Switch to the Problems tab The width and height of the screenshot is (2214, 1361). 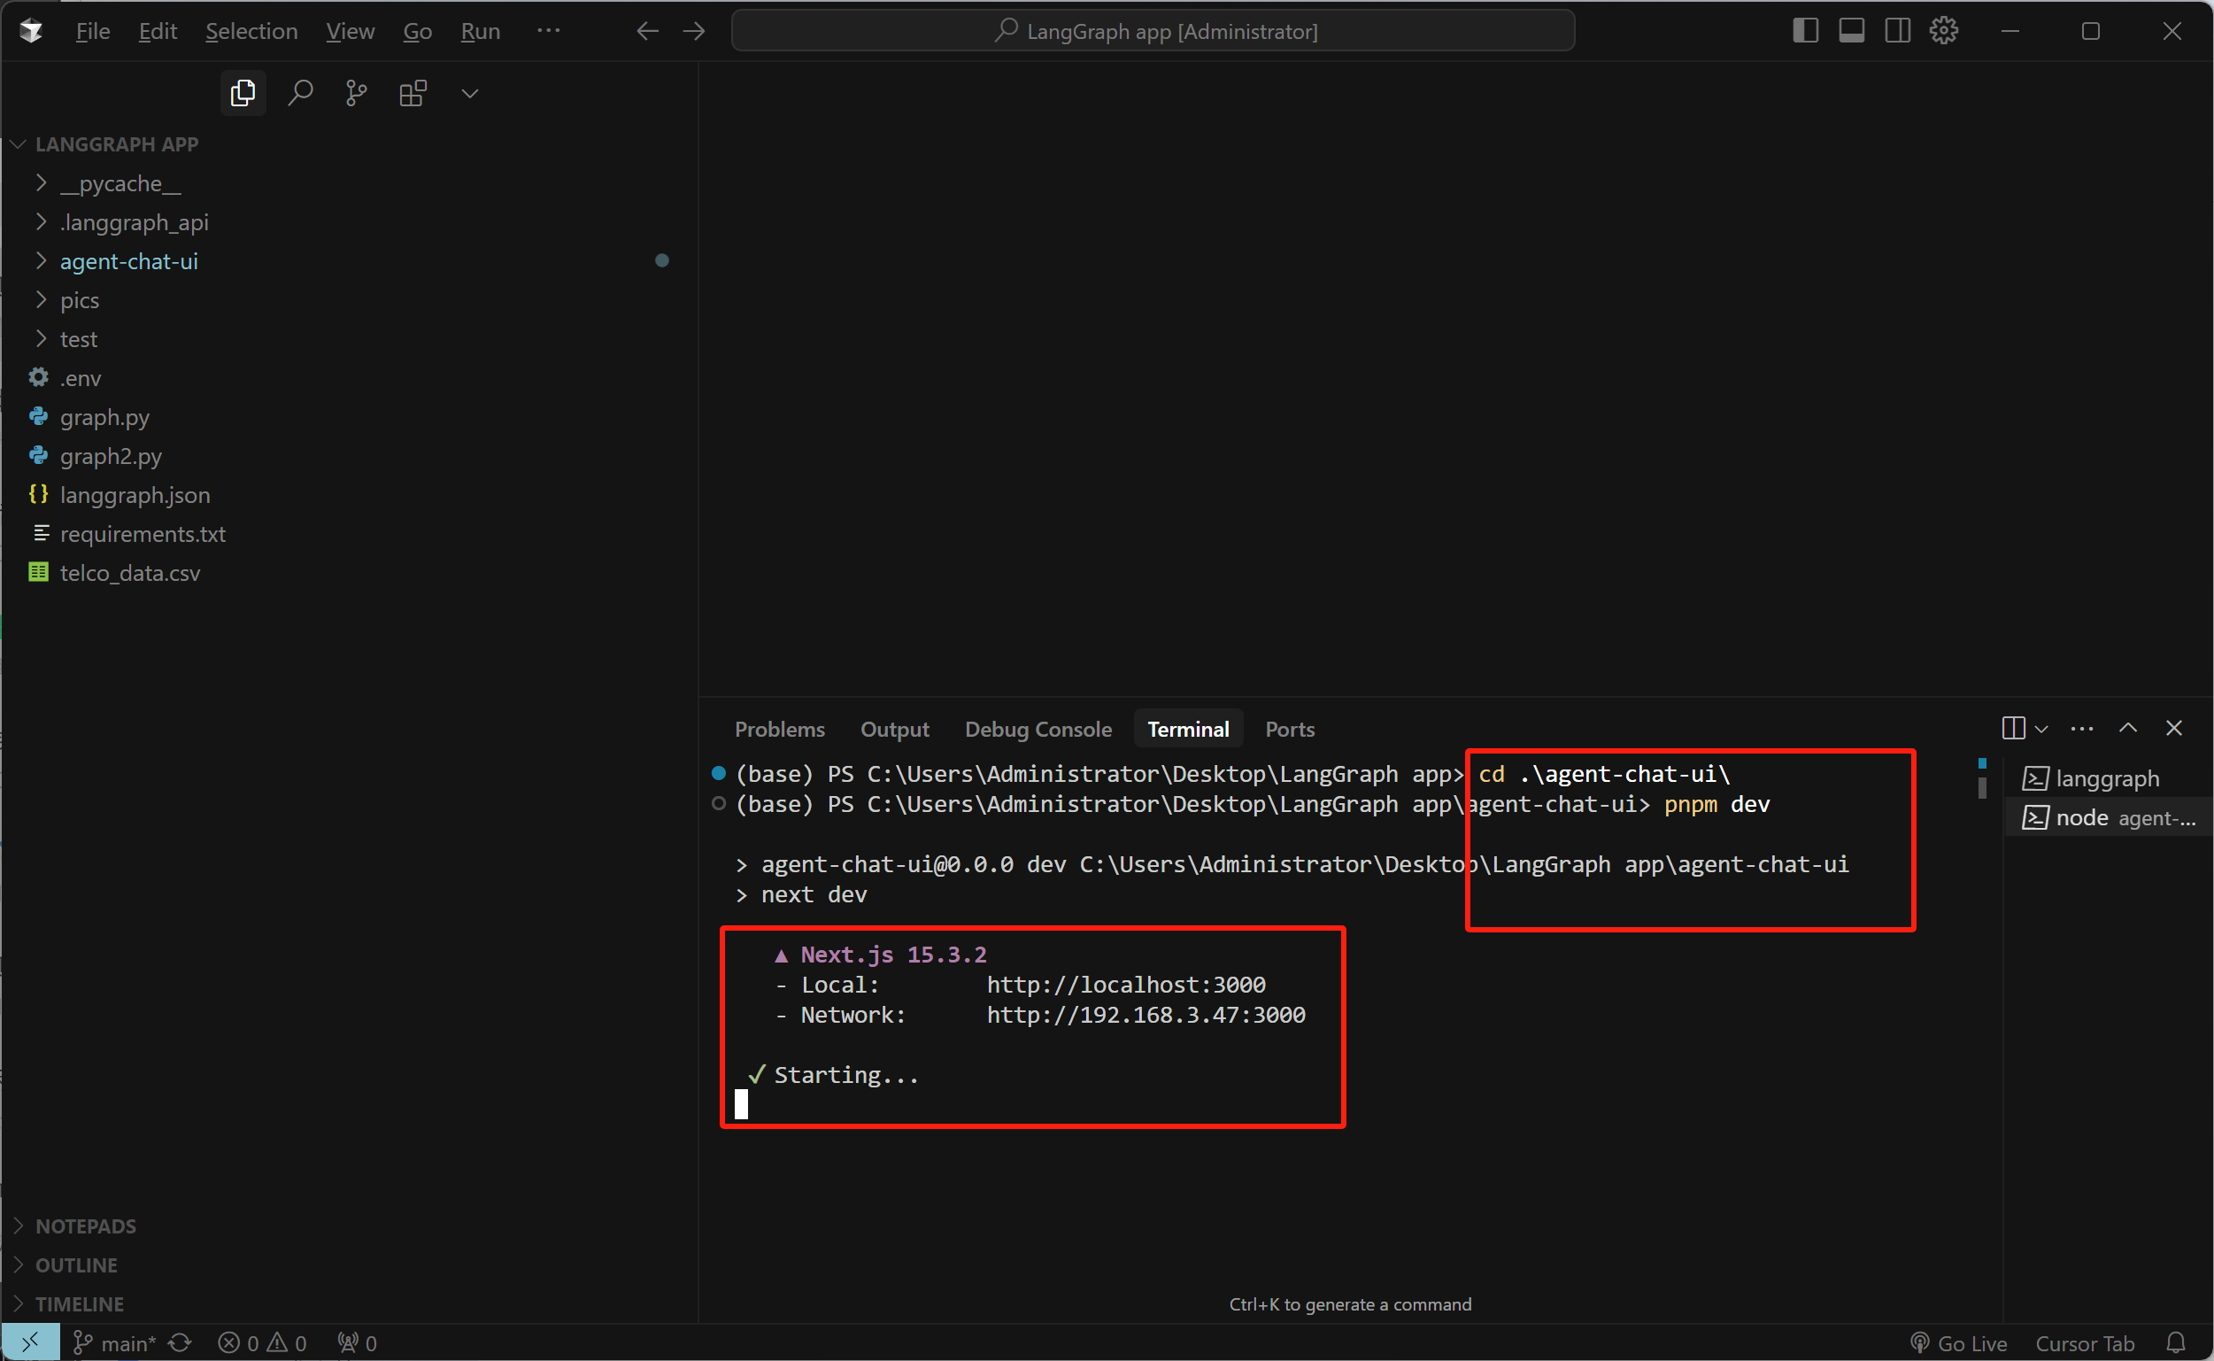tap(779, 729)
